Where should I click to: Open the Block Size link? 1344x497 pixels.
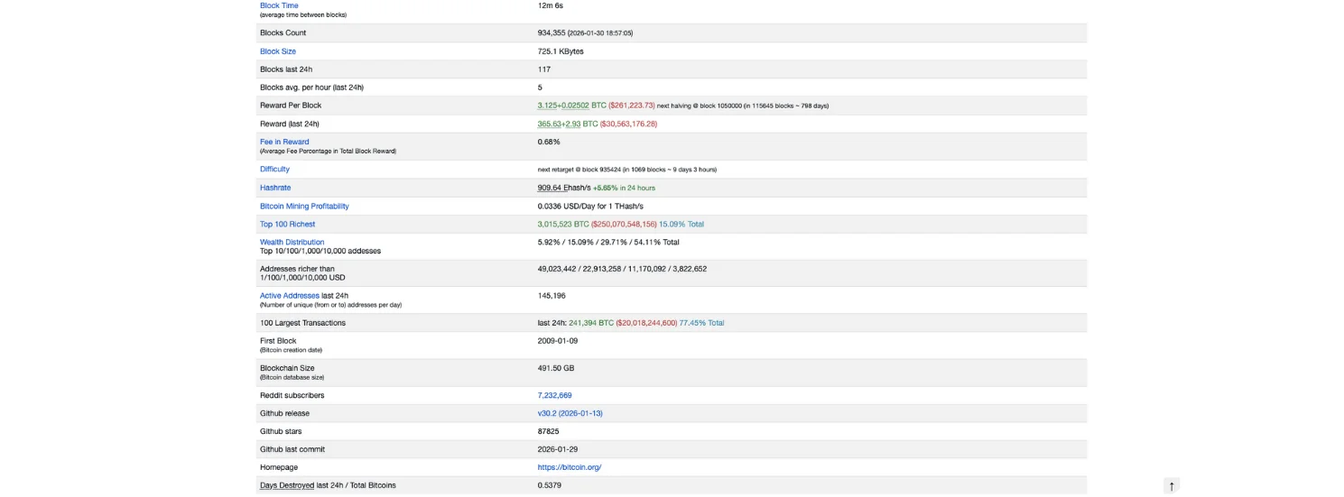pyautogui.click(x=277, y=51)
